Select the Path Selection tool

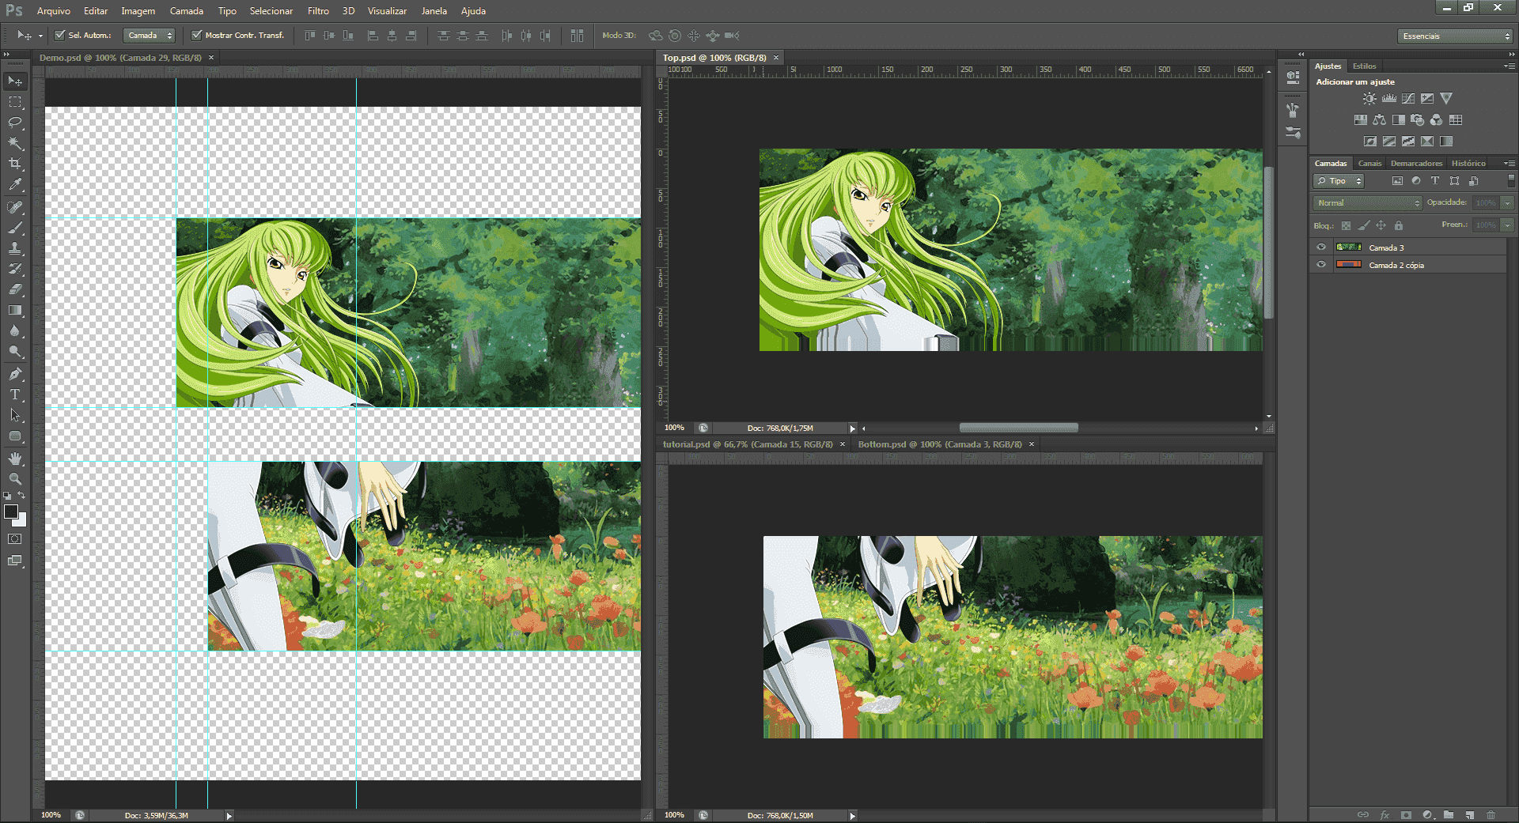pos(15,415)
